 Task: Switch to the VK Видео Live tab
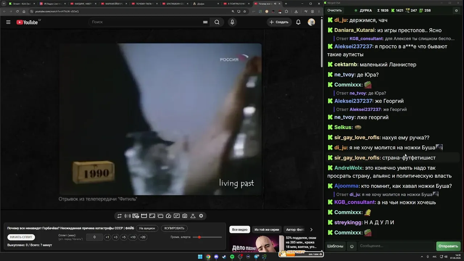pos(52,4)
